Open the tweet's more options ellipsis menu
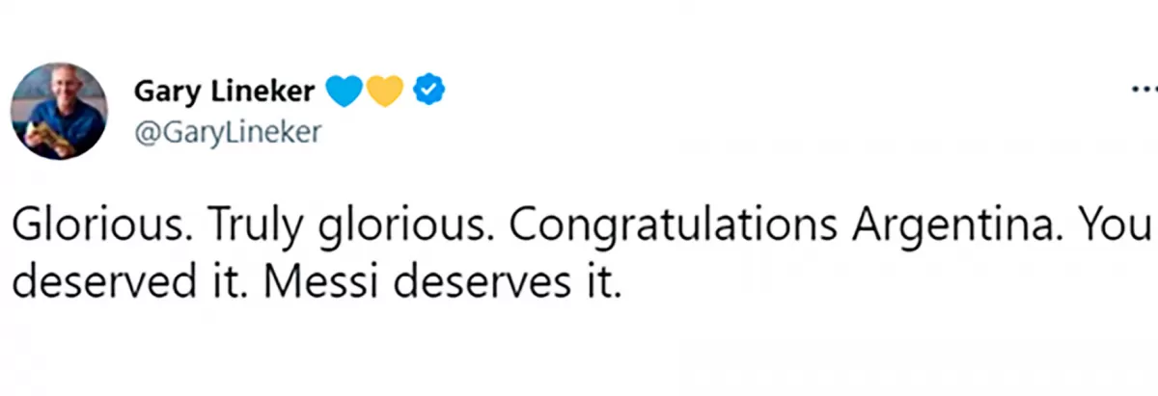The height and width of the screenshot is (396, 1158). [1143, 92]
